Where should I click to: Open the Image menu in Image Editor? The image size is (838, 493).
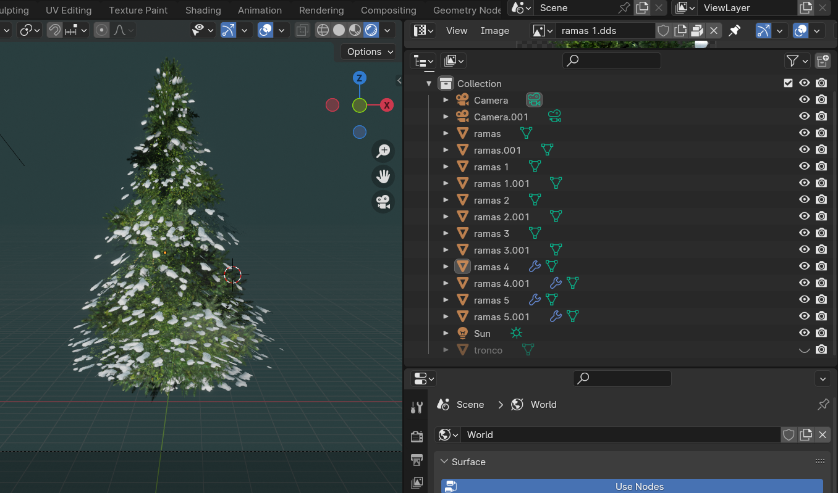[495, 31]
